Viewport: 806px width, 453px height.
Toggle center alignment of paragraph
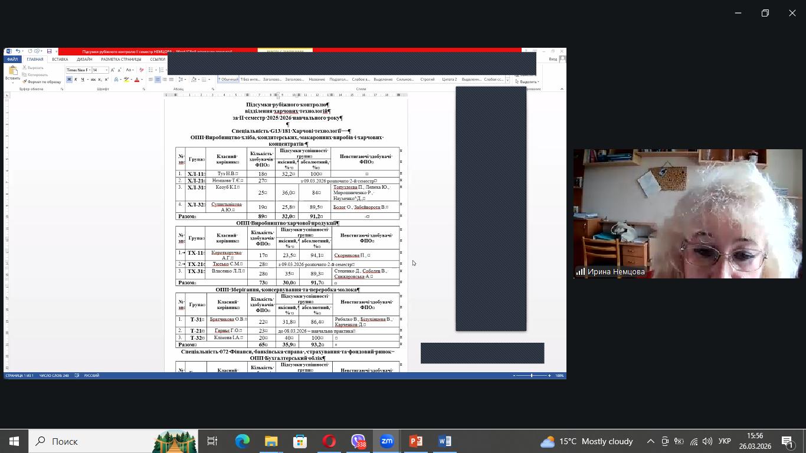[x=158, y=80]
